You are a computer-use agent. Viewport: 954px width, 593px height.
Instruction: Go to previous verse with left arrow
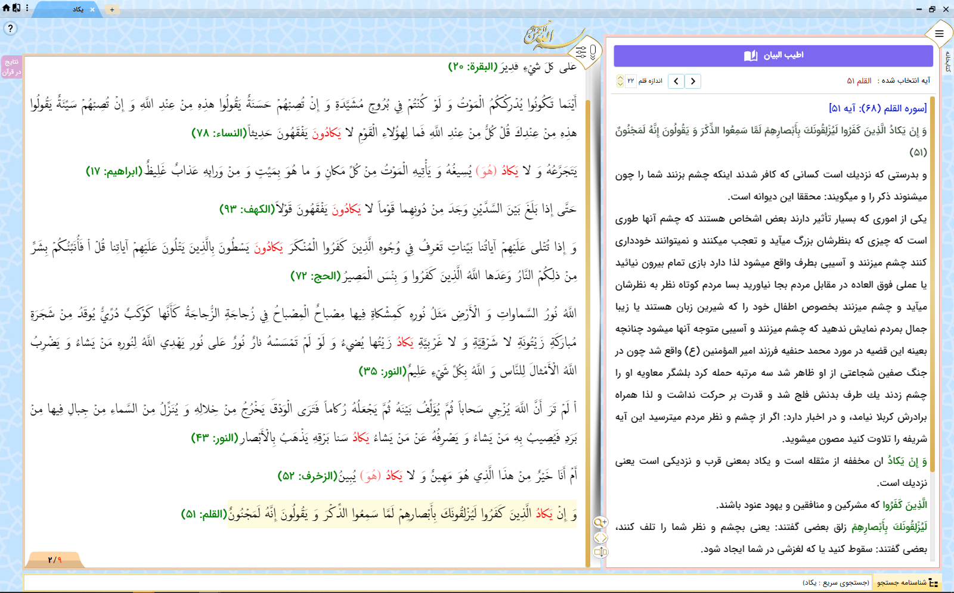pos(676,81)
